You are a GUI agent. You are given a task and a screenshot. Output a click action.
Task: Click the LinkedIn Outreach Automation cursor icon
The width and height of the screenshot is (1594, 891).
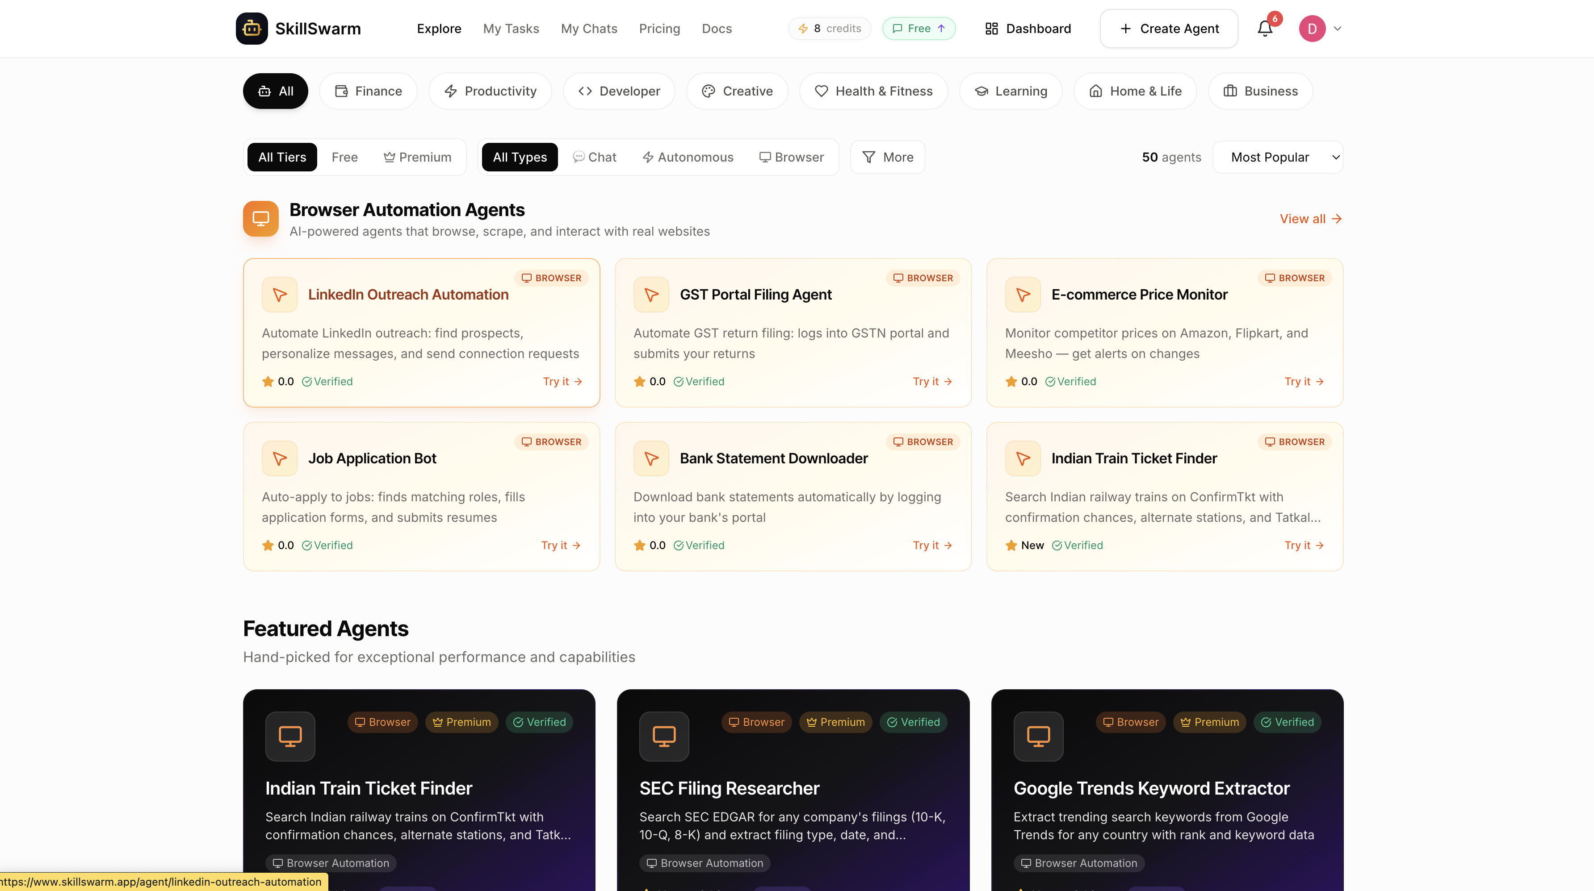[280, 295]
